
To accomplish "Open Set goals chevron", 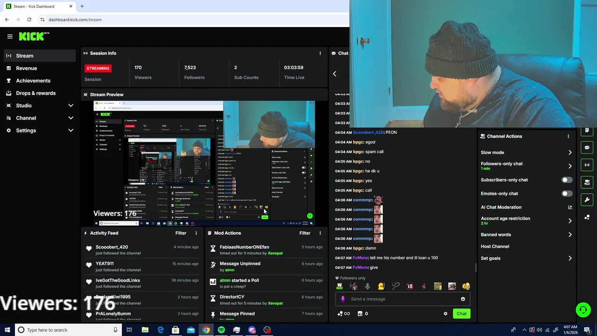I will [570, 258].
